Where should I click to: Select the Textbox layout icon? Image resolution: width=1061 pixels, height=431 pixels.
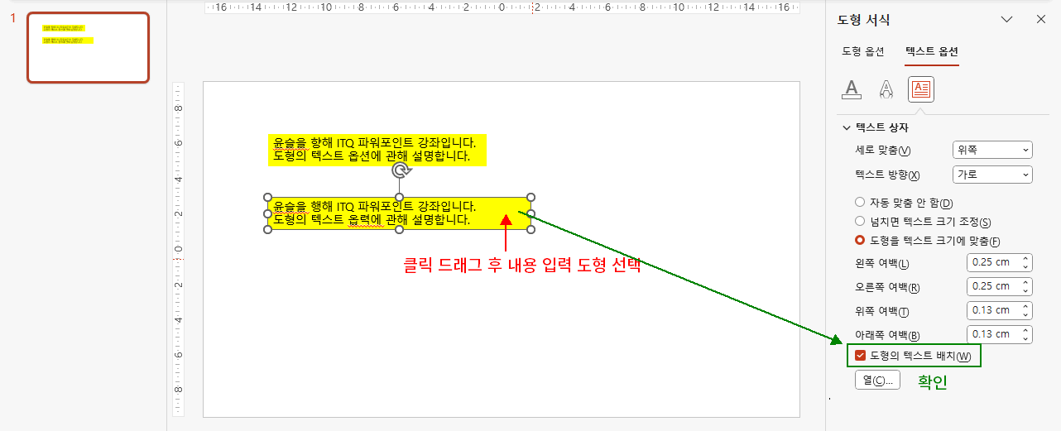(921, 89)
